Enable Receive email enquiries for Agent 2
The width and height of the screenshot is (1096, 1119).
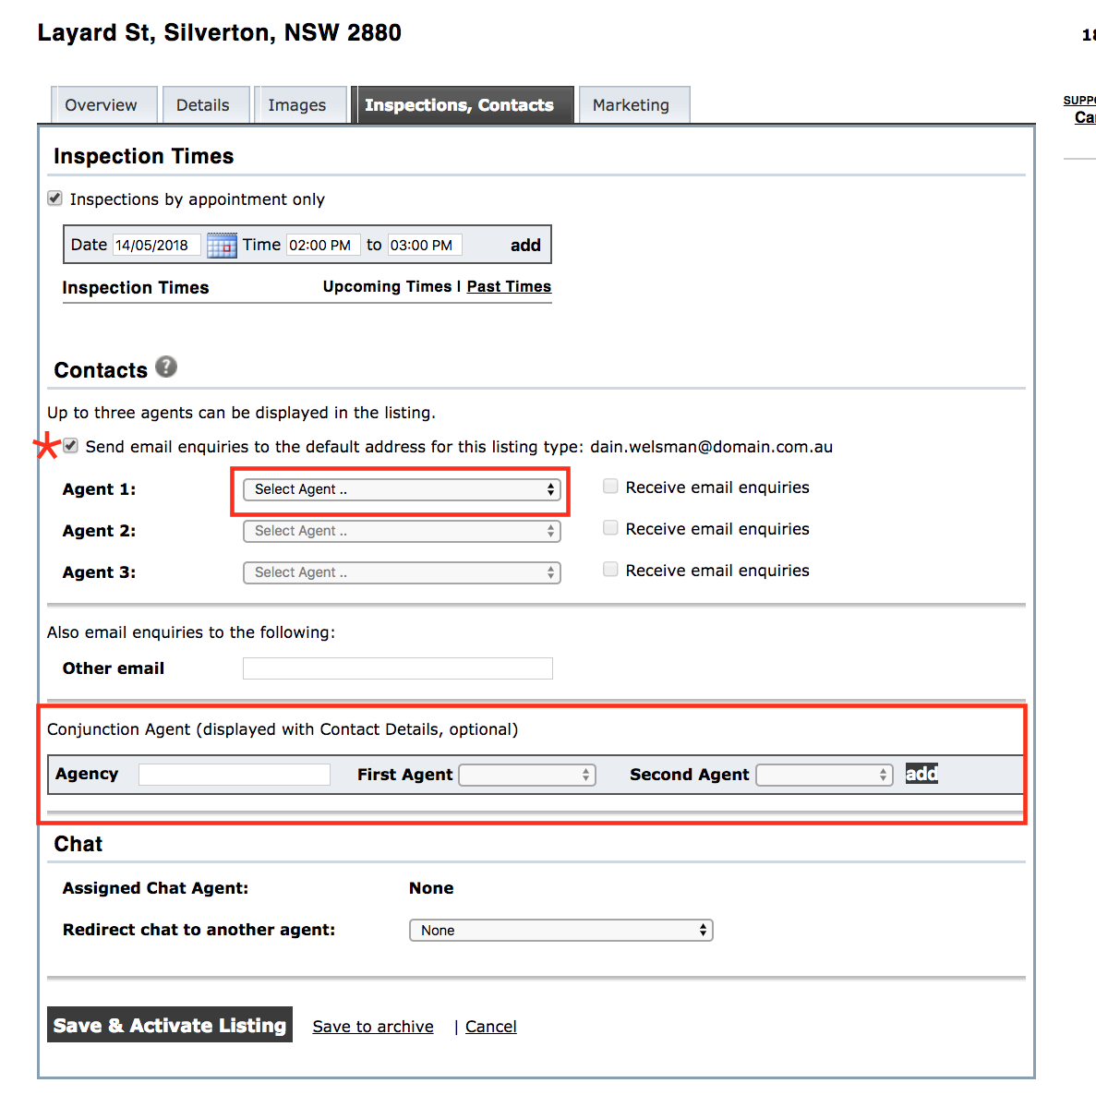[610, 528]
